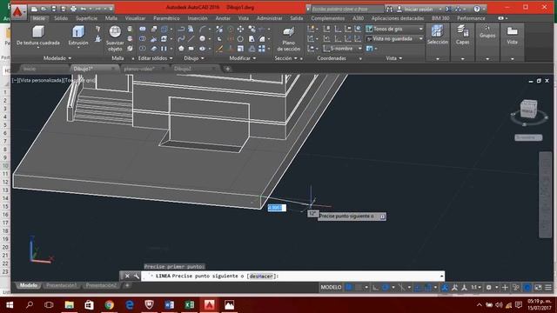This screenshot has height=313, width=557.
Task: Click the customize wrench icon in command line
Action: [x=137, y=276]
